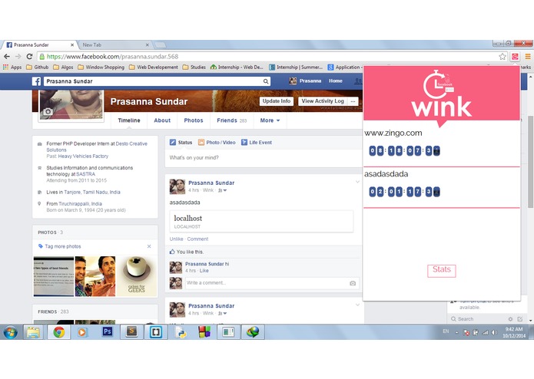Launch Photoshop from the taskbar

(x=107, y=331)
